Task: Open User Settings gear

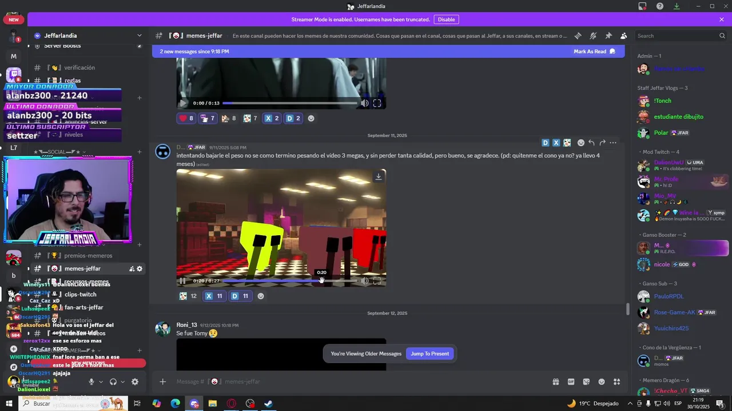Action: click(135, 382)
